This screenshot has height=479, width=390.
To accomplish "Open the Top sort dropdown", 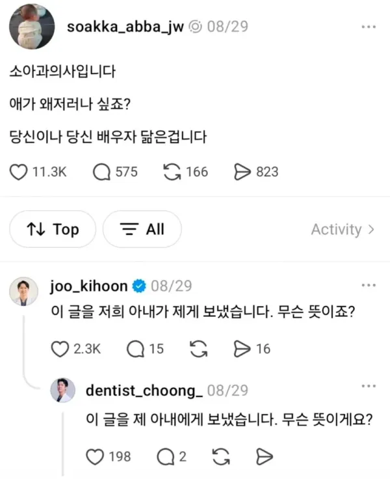I will (53, 229).
